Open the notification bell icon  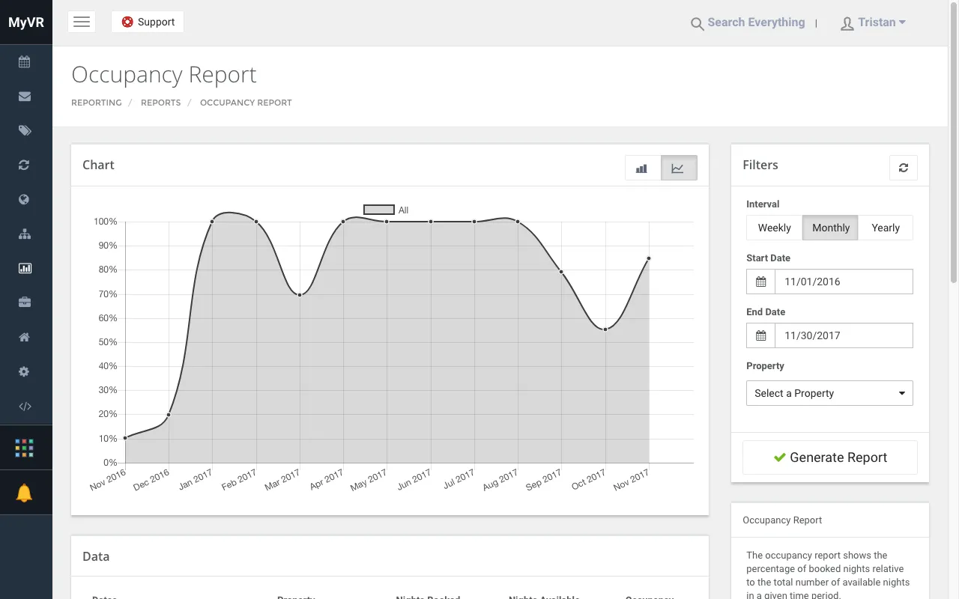point(25,493)
